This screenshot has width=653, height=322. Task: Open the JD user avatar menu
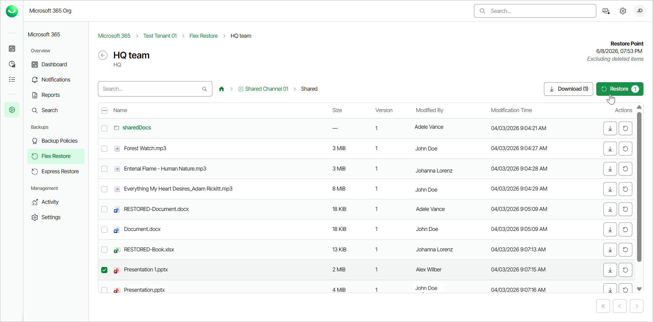point(639,11)
